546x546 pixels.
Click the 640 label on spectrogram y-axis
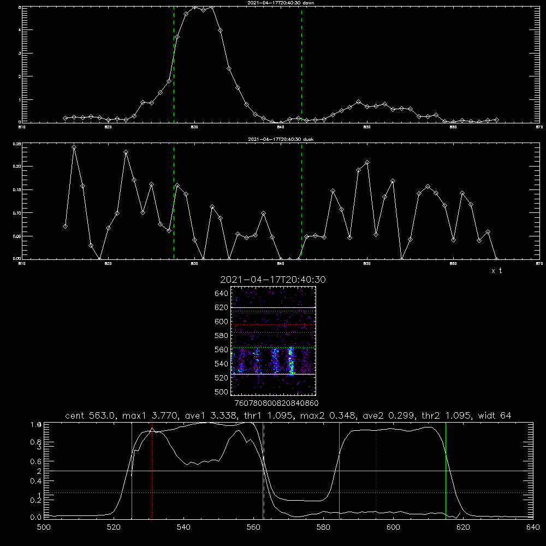[x=222, y=293]
